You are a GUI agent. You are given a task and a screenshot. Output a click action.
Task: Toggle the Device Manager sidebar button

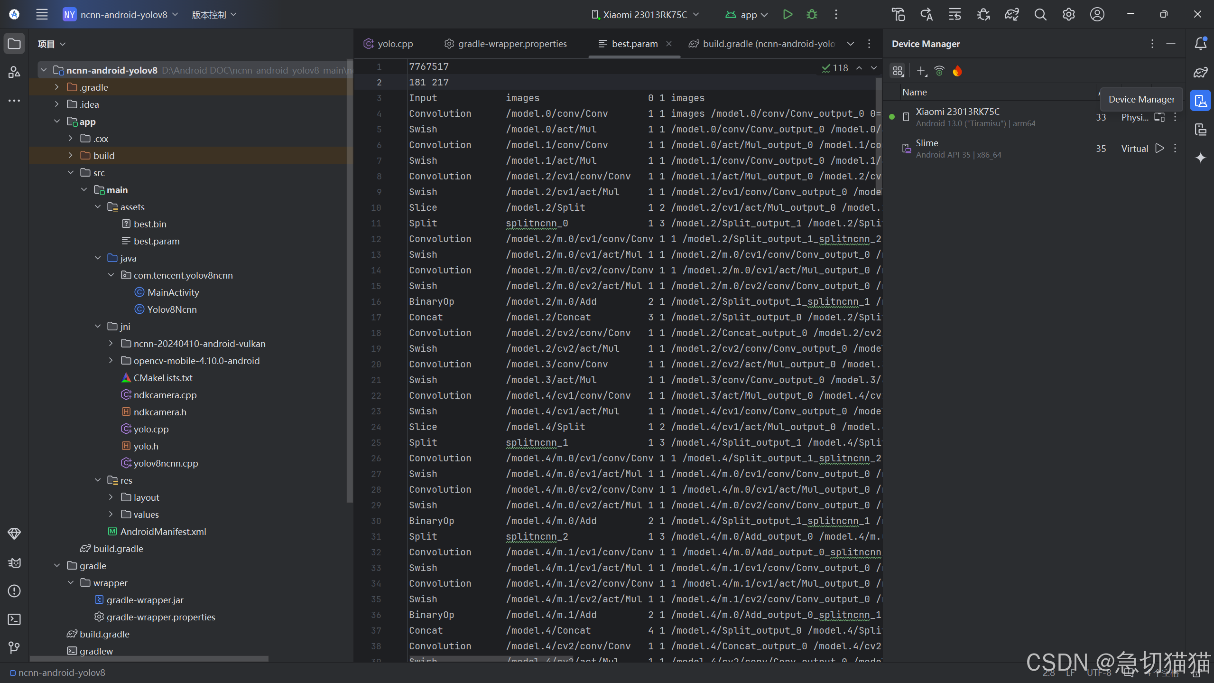tap(1200, 101)
